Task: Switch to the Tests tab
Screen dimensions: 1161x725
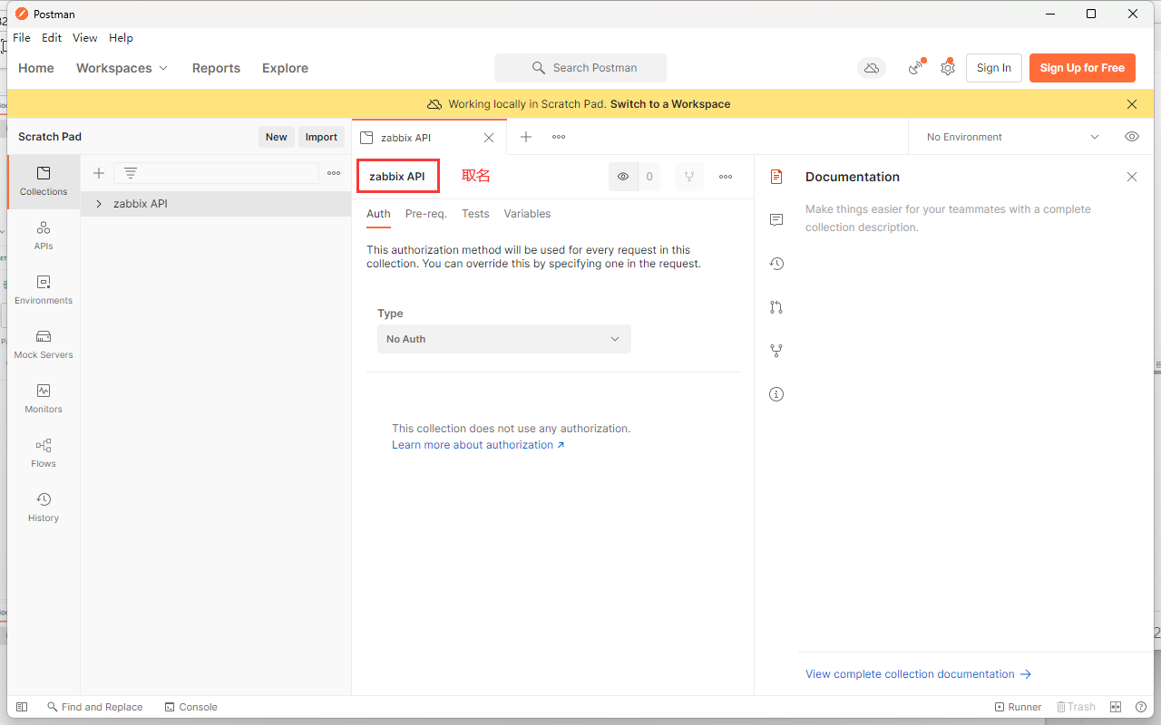Action: (x=475, y=214)
